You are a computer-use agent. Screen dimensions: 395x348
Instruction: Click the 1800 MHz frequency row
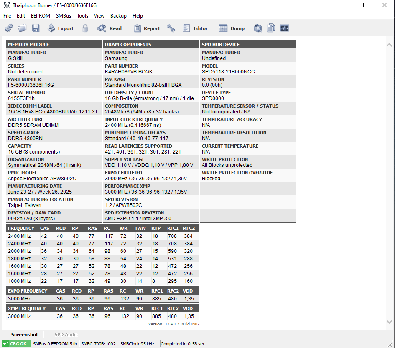click(x=102, y=258)
